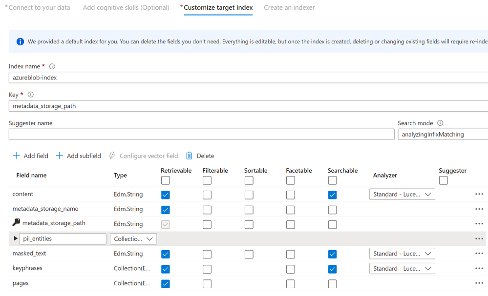488x296 pixels.
Task: Open more options for keyphrases row
Action: pyautogui.click(x=479, y=269)
